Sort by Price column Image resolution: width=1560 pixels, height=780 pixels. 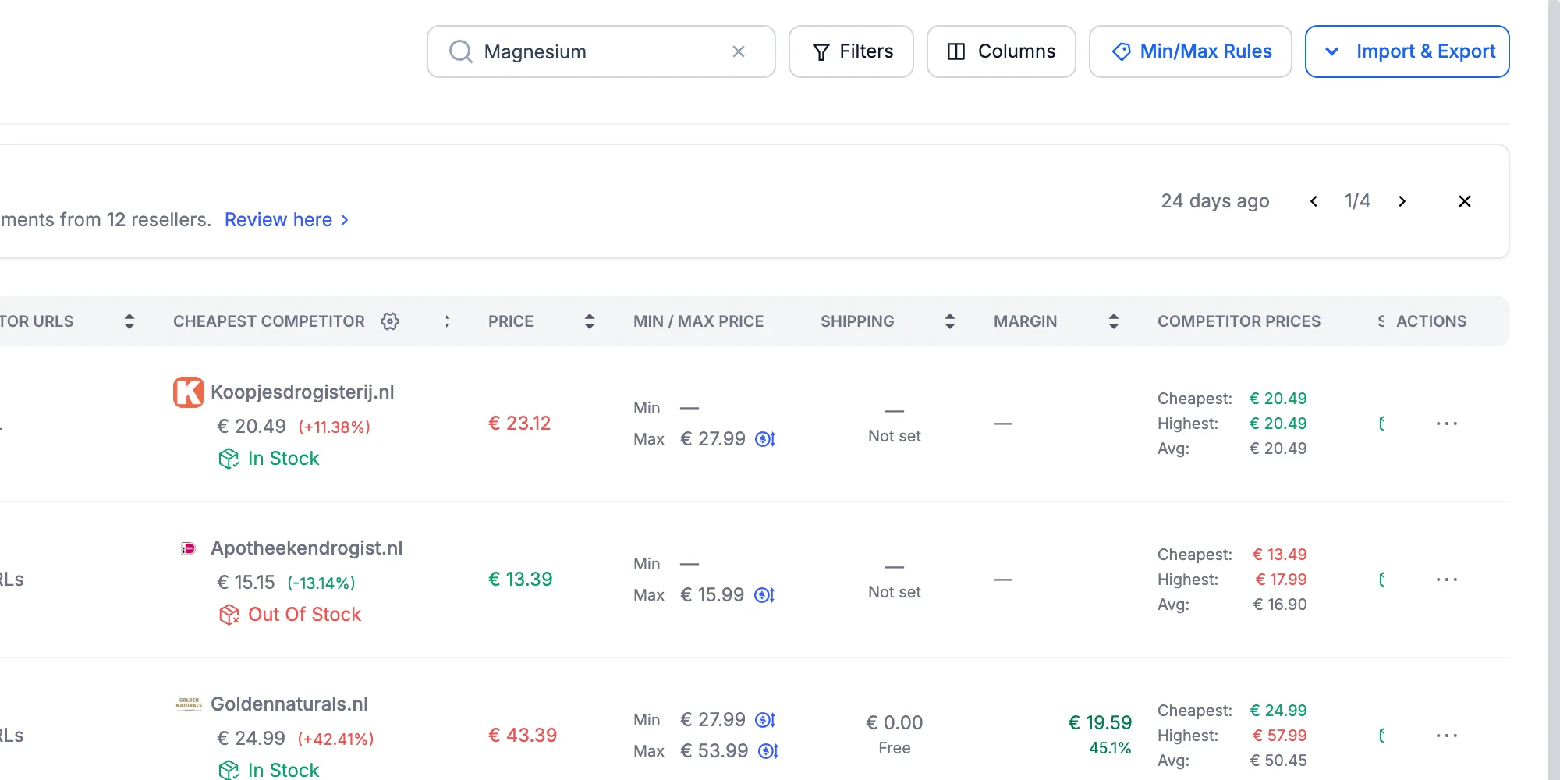click(x=590, y=321)
